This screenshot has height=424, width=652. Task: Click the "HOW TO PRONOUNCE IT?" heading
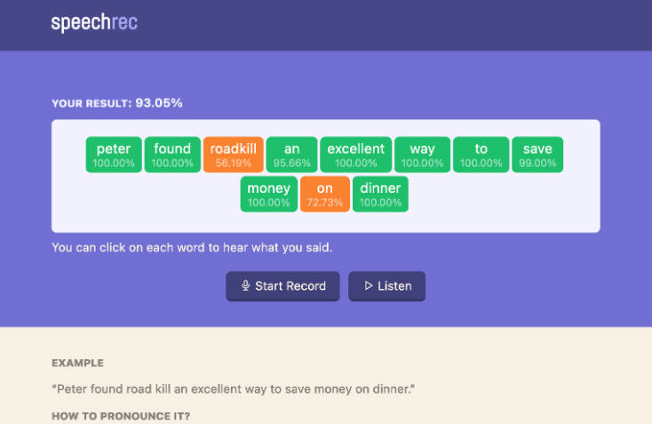[121, 416]
